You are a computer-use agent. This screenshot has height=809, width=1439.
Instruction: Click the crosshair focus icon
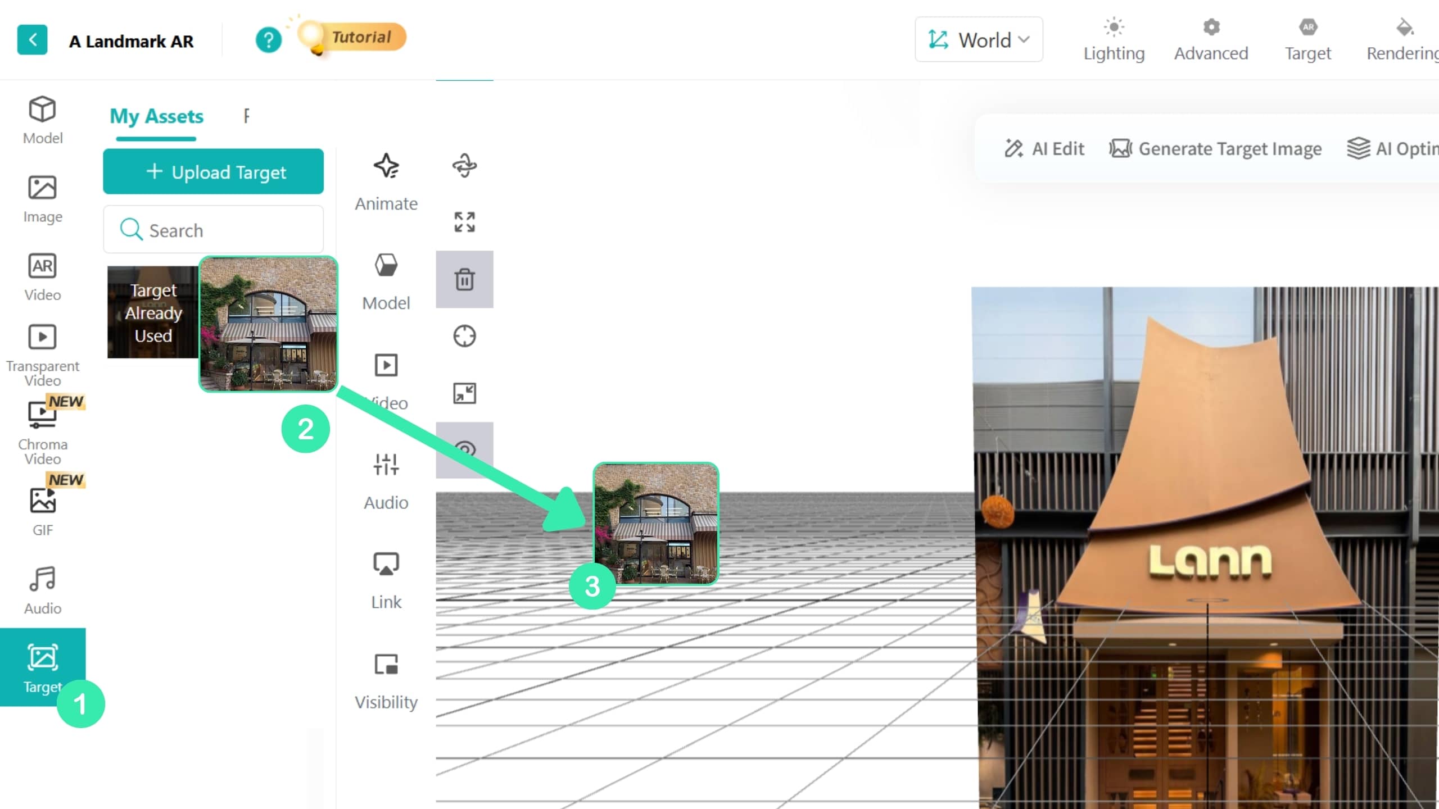[465, 336]
